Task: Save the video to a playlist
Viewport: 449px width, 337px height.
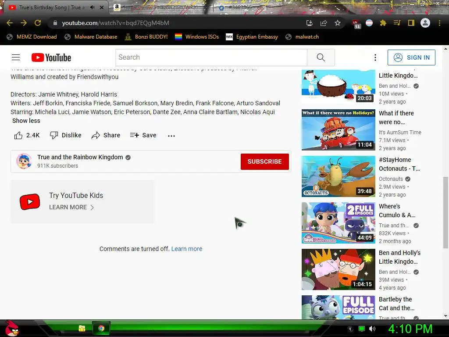Action: pos(143,135)
